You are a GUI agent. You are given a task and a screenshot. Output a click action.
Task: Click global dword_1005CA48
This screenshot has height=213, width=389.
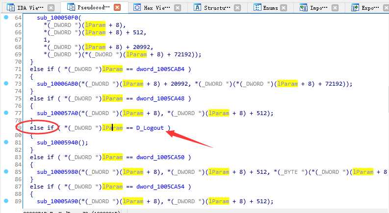[160, 98]
